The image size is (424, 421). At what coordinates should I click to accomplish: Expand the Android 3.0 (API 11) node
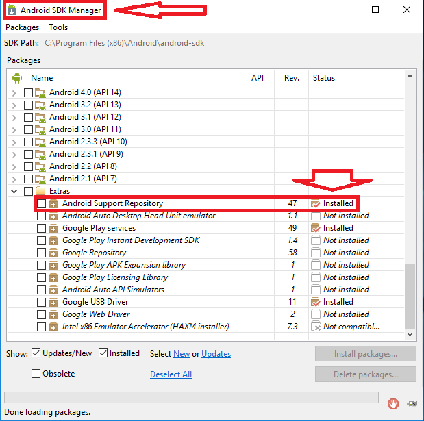(14, 130)
